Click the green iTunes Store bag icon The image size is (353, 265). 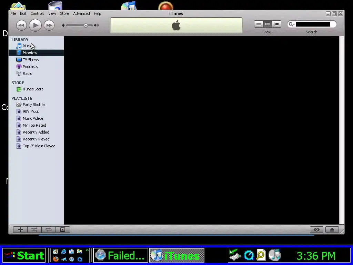coord(19,89)
